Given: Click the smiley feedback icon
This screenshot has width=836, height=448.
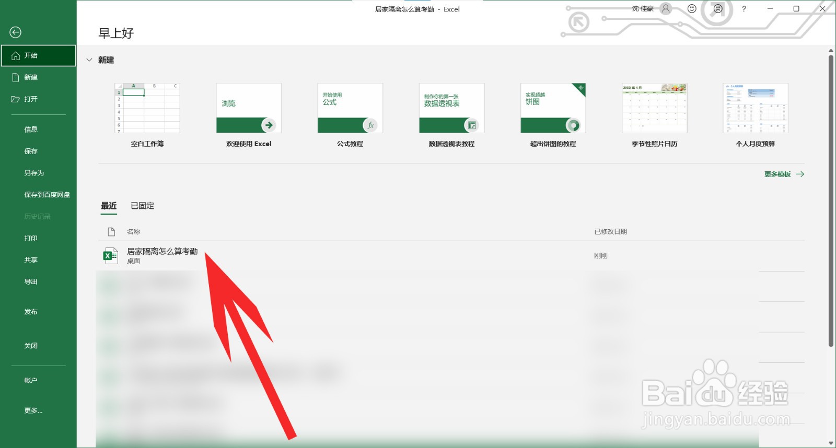Looking at the screenshot, I should point(692,9).
